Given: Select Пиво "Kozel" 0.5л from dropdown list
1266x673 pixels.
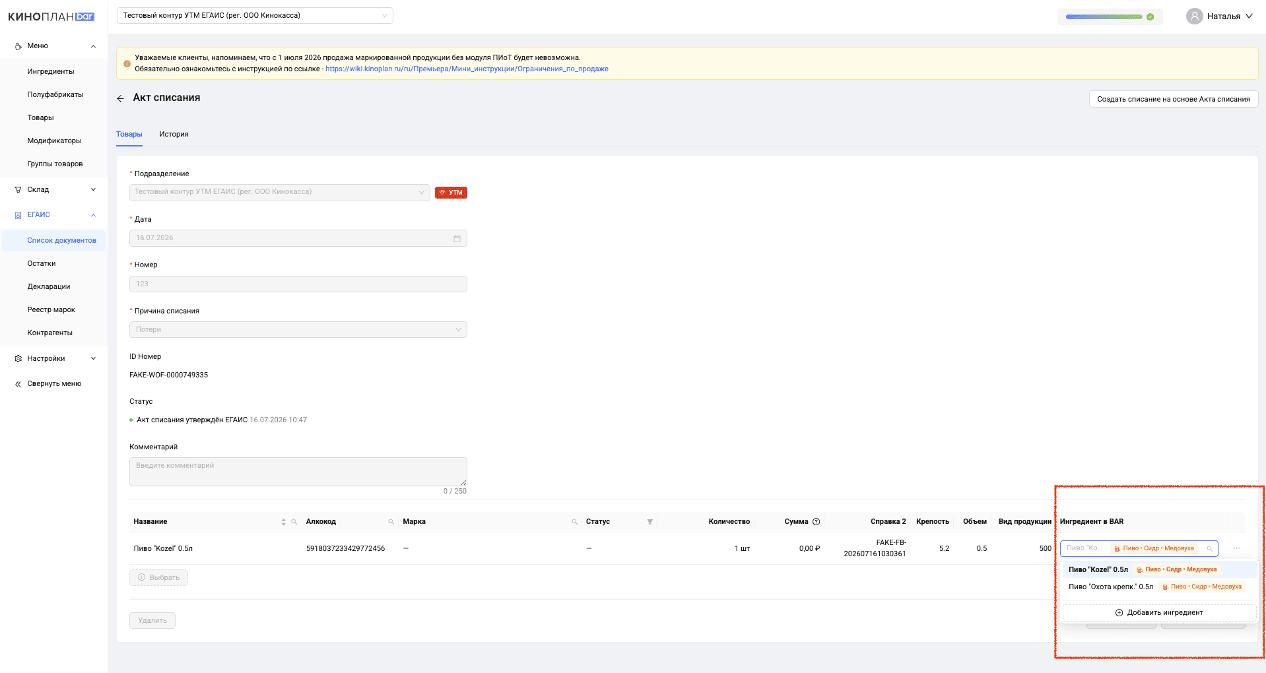Looking at the screenshot, I should coord(1159,569).
